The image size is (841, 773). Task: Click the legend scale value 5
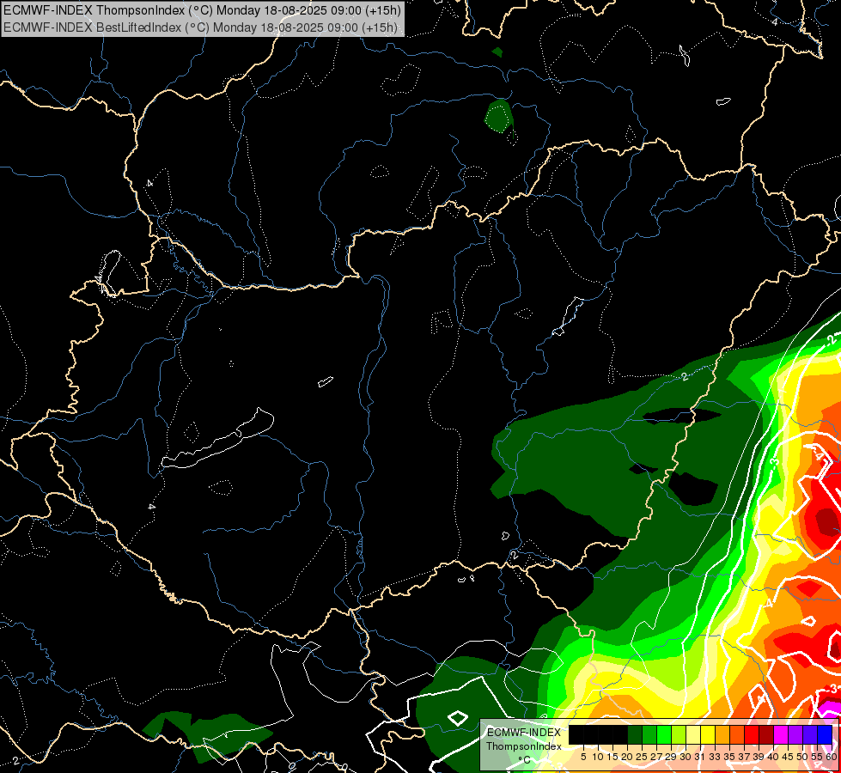583,757
